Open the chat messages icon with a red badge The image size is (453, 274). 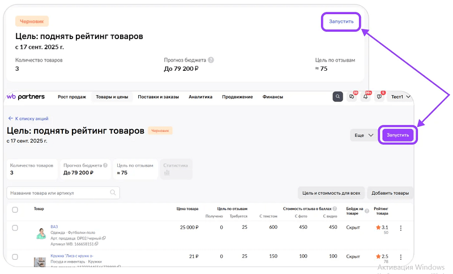tap(352, 97)
